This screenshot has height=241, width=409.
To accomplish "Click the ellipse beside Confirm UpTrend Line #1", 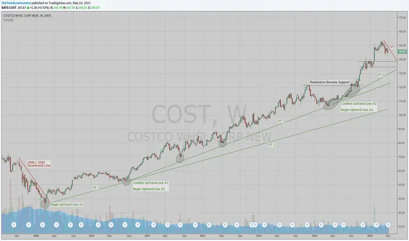I will (126, 181).
